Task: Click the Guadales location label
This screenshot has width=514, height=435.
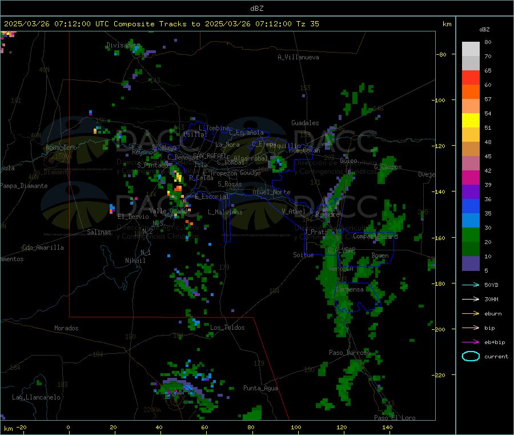Action: 305,123
